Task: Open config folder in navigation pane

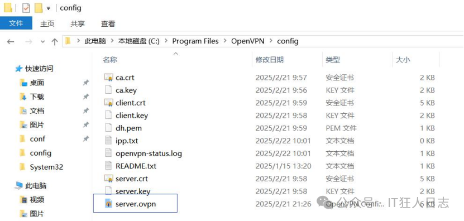Action: tap(41, 153)
